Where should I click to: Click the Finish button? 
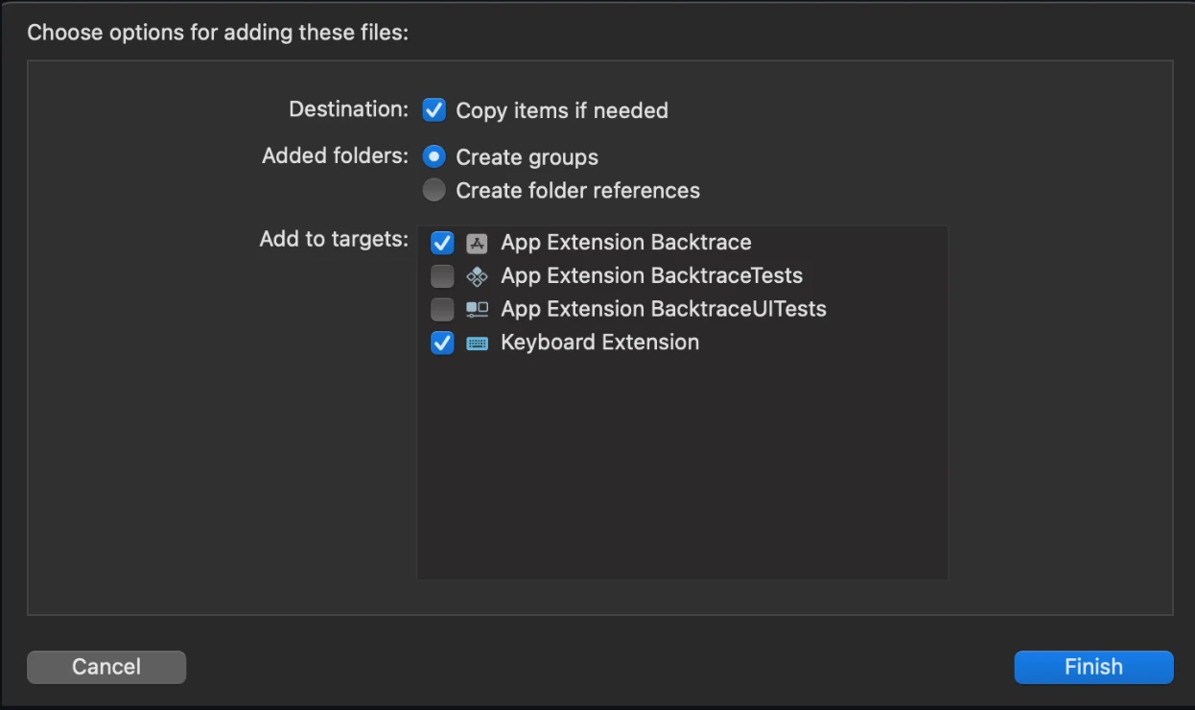click(x=1092, y=667)
